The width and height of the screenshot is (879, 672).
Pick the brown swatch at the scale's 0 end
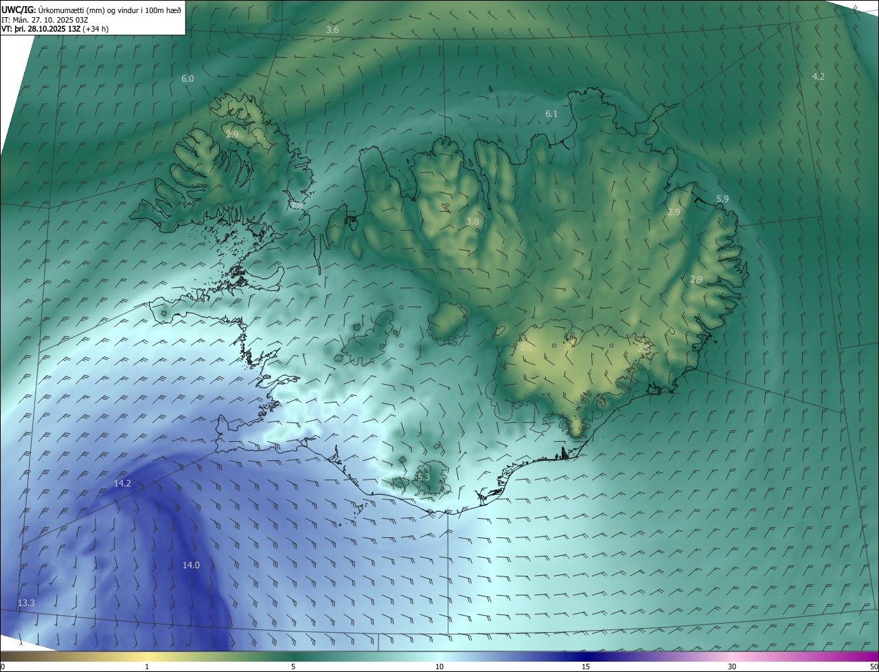[4, 656]
